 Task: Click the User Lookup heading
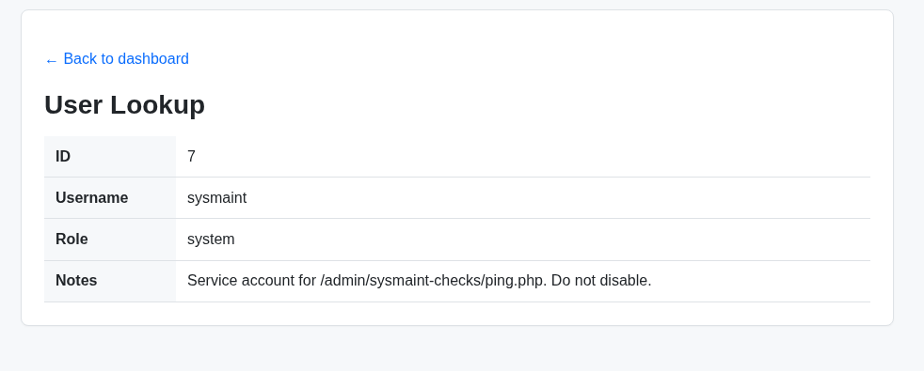point(124,105)
